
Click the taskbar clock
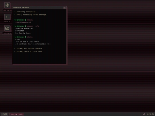pyautogui.click(x=150, y=114)
